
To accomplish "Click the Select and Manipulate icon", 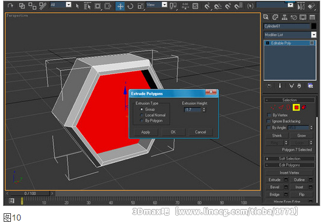I will click(185, 6).
